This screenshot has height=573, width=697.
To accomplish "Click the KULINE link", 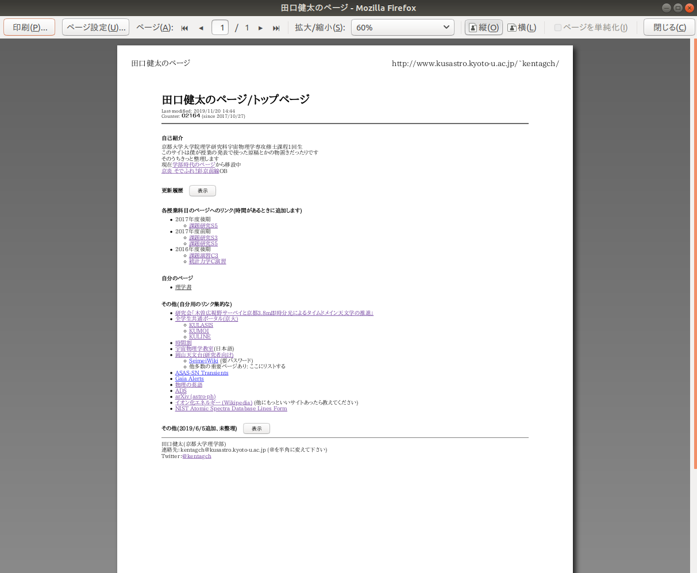I will (x=200, y=337).
